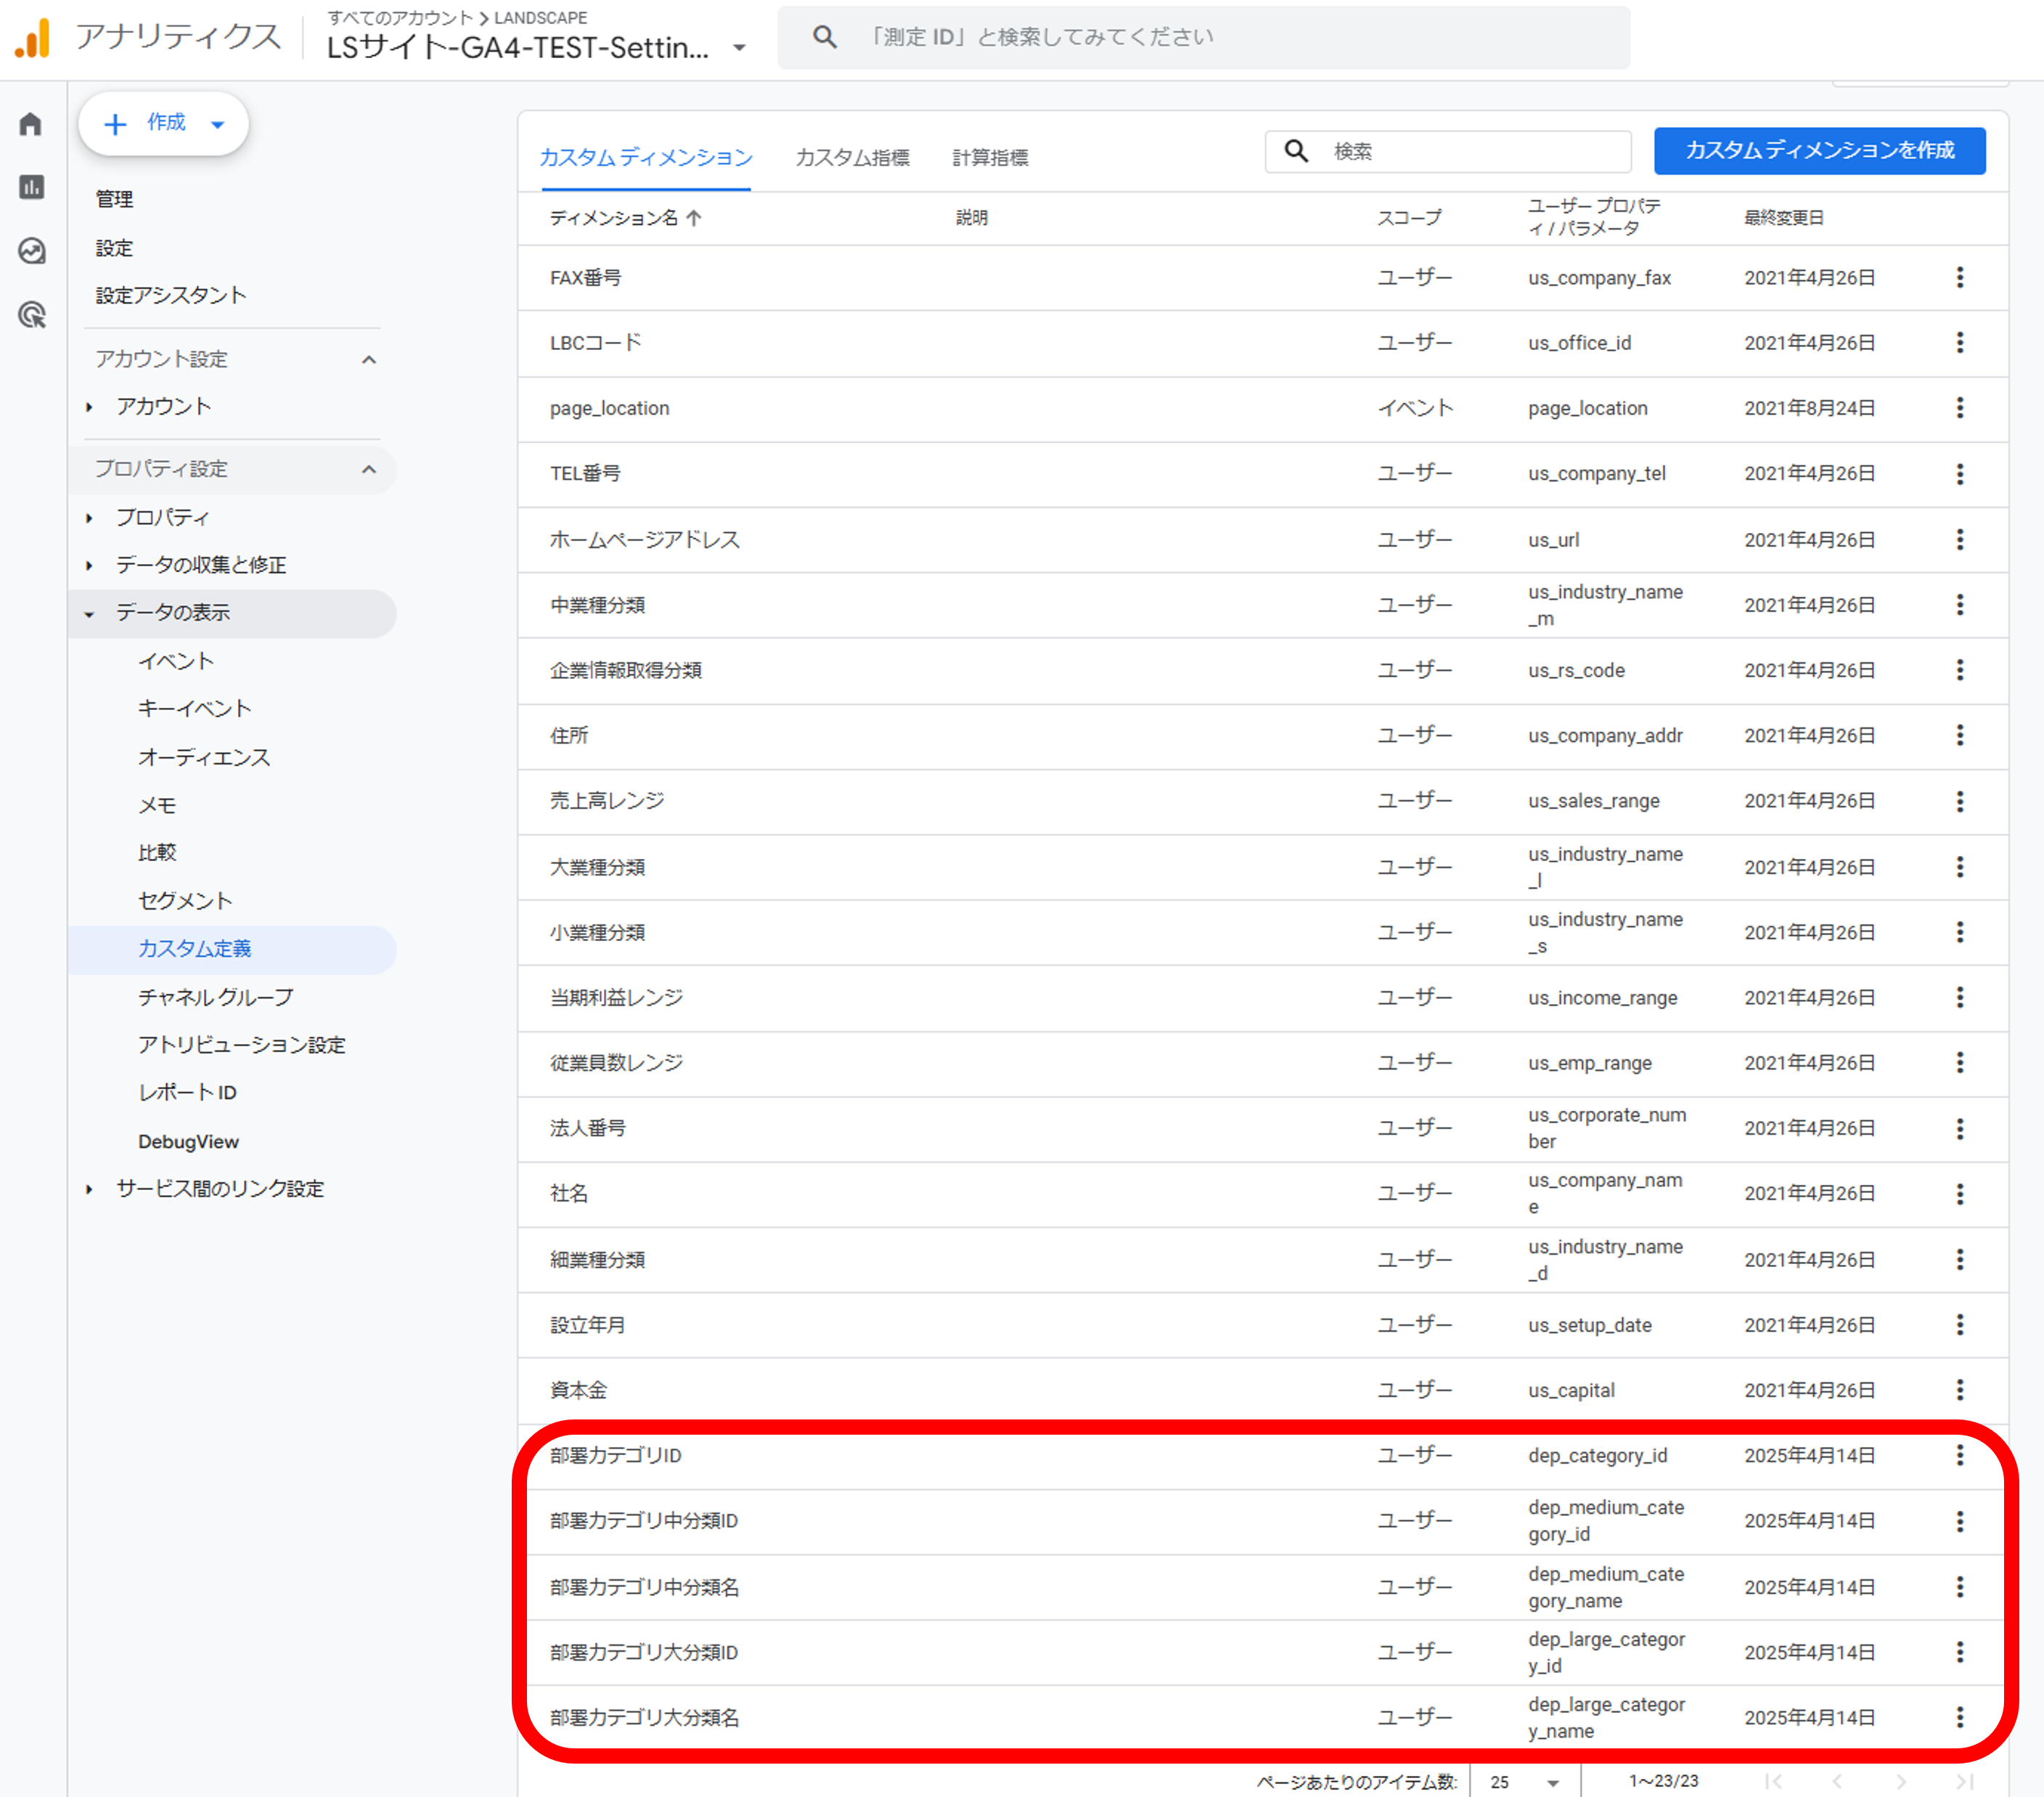Open the property selector dropdown arrow
Image resolution: width=2044 pixels, height=1797 pixels.
pos(739,47)
